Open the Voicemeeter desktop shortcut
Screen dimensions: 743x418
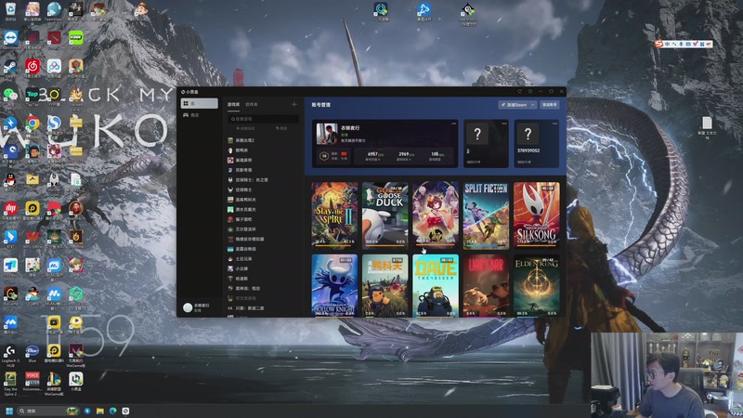coord(33,381)
